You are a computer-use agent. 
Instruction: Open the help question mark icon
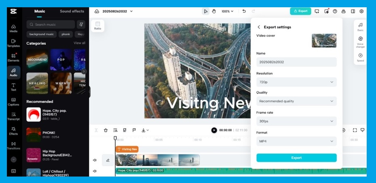335,11
